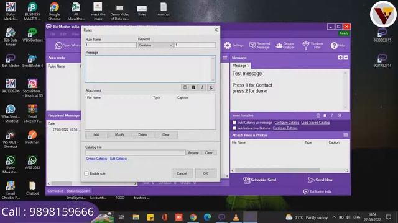This screenshot has width=398, height=223.
Task: Open Create Catalog link
Action: 96,159
